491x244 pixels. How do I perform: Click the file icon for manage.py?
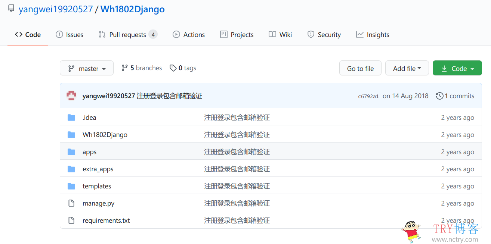[71, 203]
